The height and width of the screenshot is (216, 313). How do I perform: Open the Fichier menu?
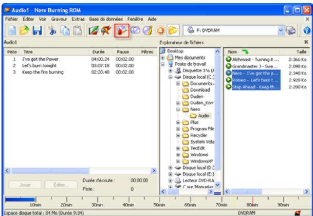click(11, 19)
